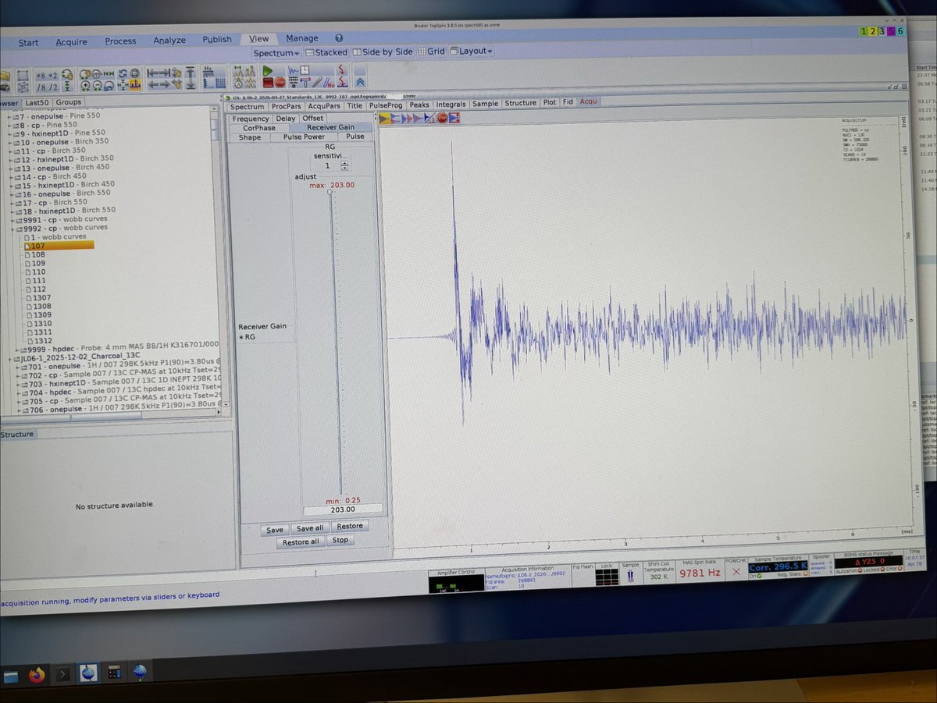Screen dimensions: 937x703
Task: Toggle Stacked display mode
Action: point(326,52)
